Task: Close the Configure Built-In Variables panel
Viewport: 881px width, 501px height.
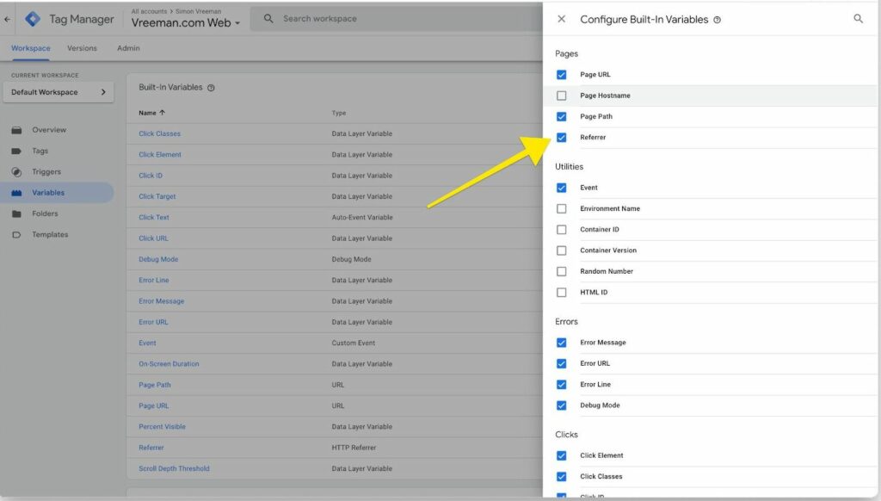Action: (561, 19)
